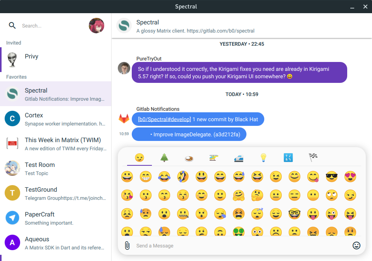This screenshot has height=261, width=372.
Task: Open the user profile avatar
Action: [x=96, y=26]
